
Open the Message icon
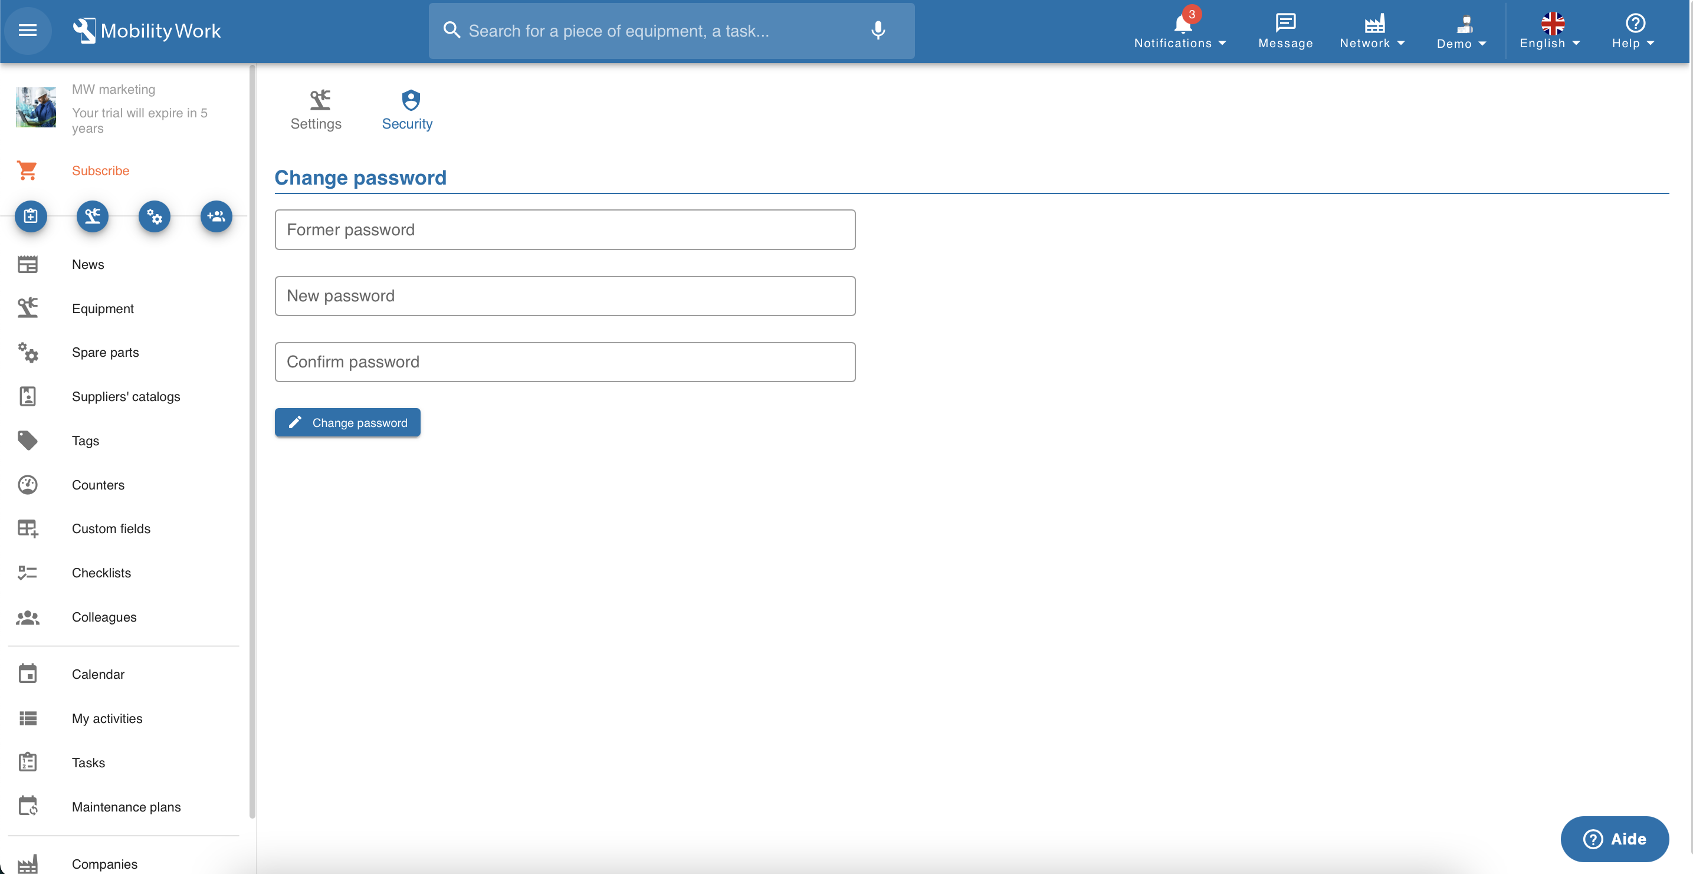pyautogui.click(x=1285, y=23)
